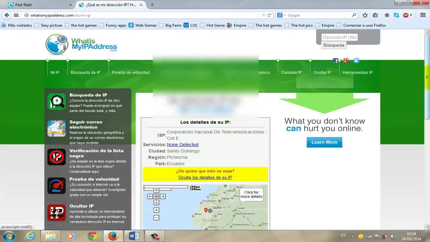Open Internet Explorer from the taskbar
This screenshot has height=242, width=430.
(30, 236)
